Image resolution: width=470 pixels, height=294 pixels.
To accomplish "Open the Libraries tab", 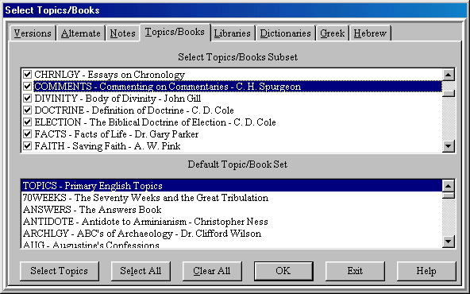I will 233,33.
